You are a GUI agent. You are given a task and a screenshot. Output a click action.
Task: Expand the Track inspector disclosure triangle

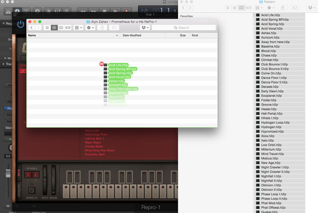4,64
